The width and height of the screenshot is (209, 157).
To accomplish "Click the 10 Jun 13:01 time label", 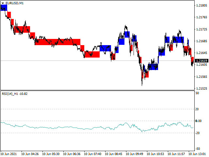I will (197, 154).
